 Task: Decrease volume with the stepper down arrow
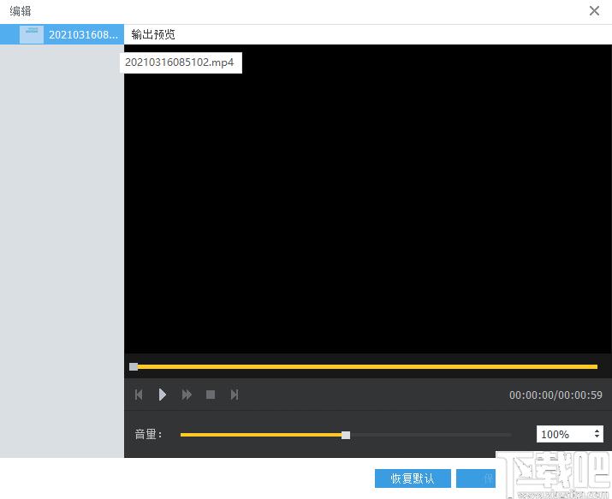[x=597, y=437]
